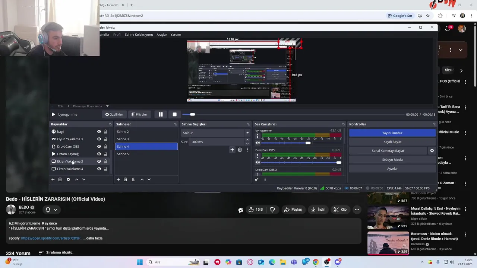The height and width of the screenshot is (268, 477).
Task: Move selected scene down in Sahneler
Action: 149,179
